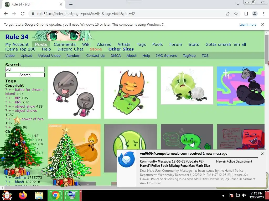Open My Account page
Image resolution: width=269 pixels, height=201 pixels.
pyautogui.click(x=17, y=44)
